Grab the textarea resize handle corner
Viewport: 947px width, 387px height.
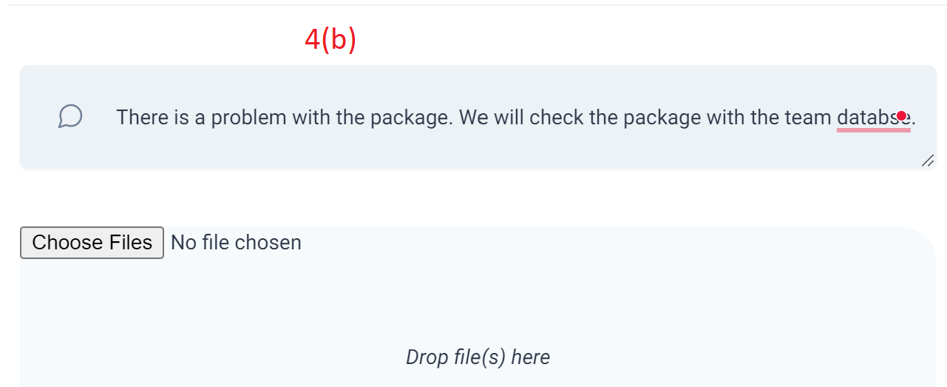coord(928,161)
